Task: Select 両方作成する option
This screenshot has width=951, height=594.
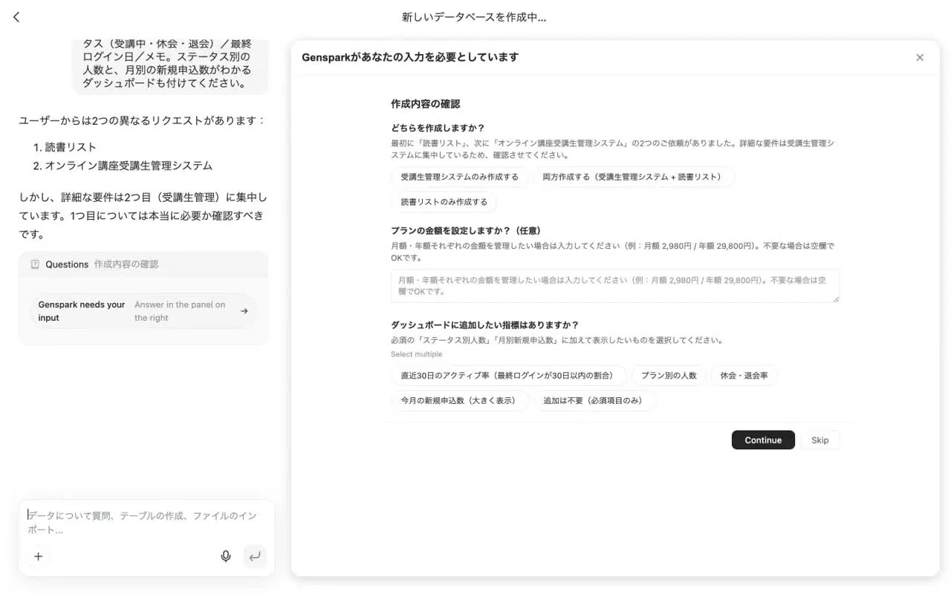Action: (634, 177)
